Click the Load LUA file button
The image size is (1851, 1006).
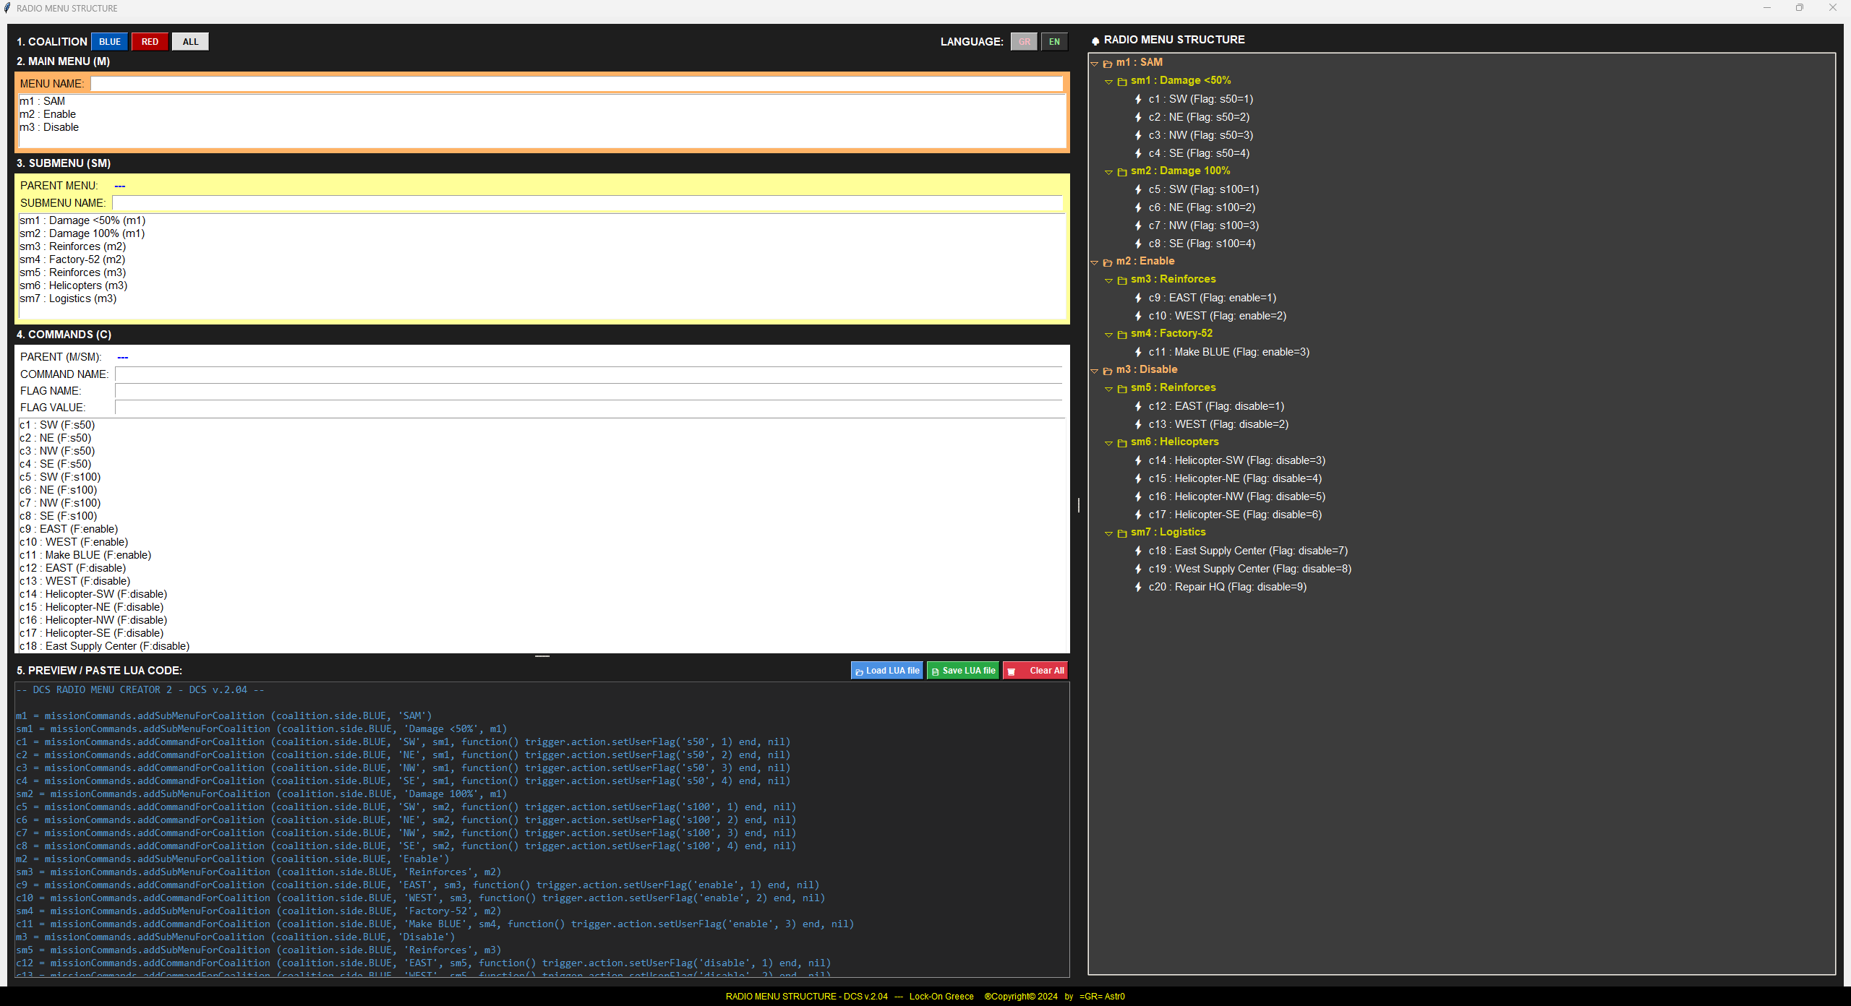pos(886,671)
